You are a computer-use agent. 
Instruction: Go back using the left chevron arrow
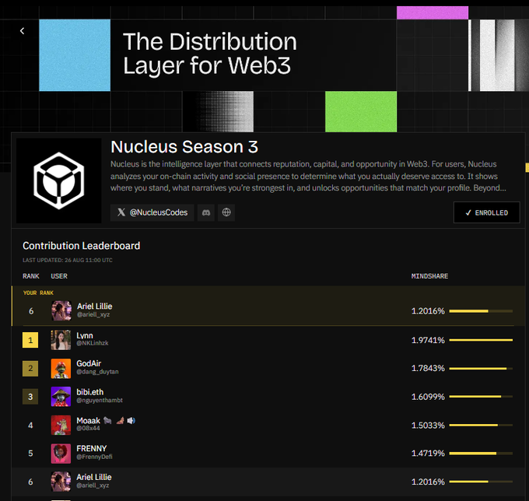(x=23, y=31)
